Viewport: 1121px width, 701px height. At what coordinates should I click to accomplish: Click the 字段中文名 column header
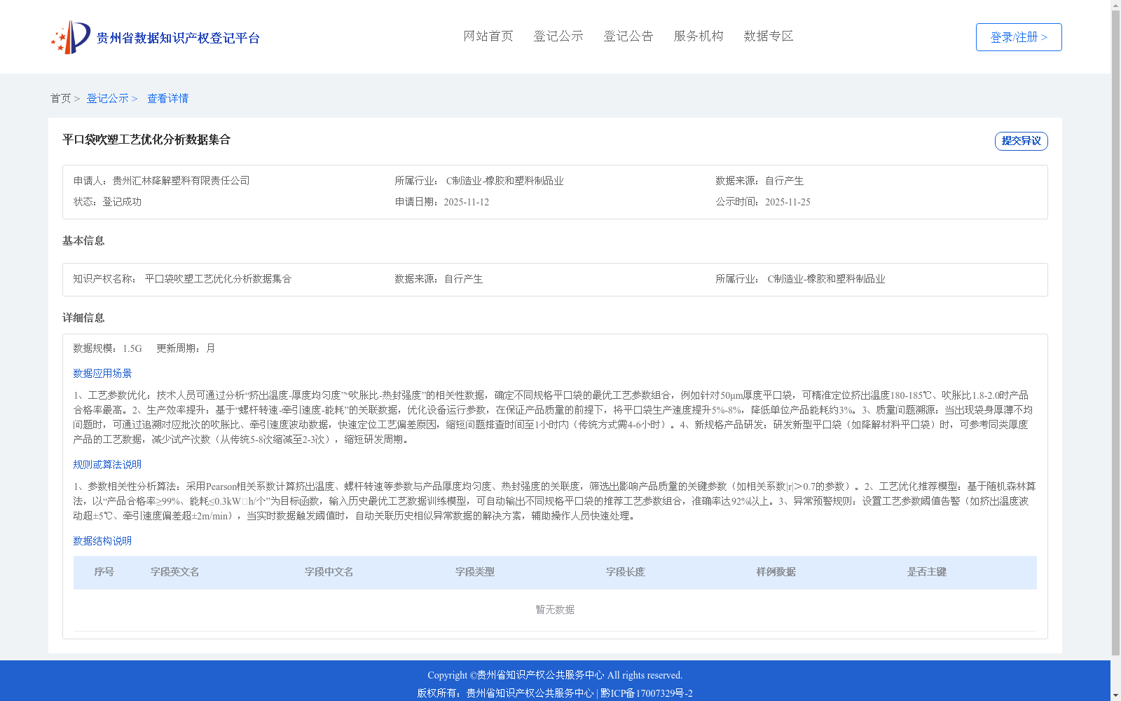click(x=329, y=572)
